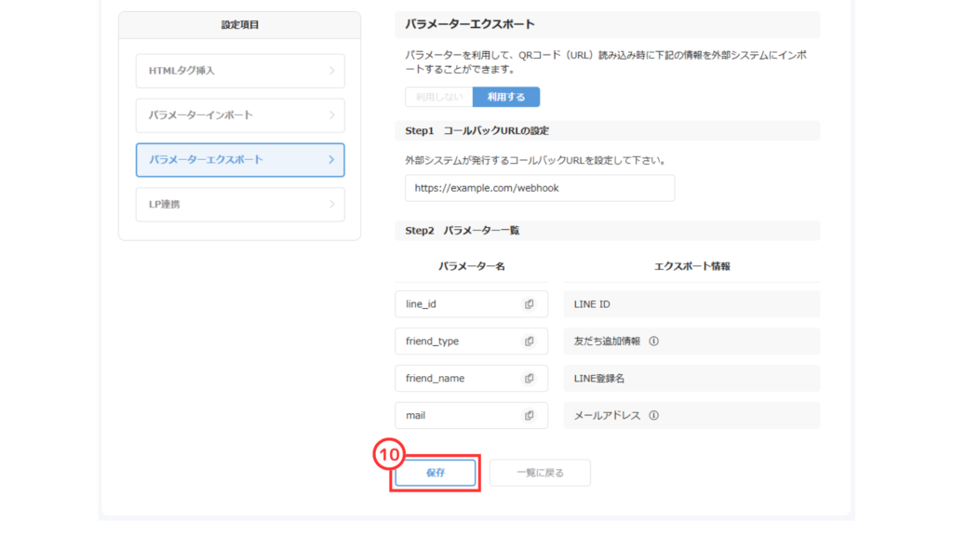The width and height of the screenshot is (953, 536).
Task: Click the 保存 button
Action: coord(436,473)
